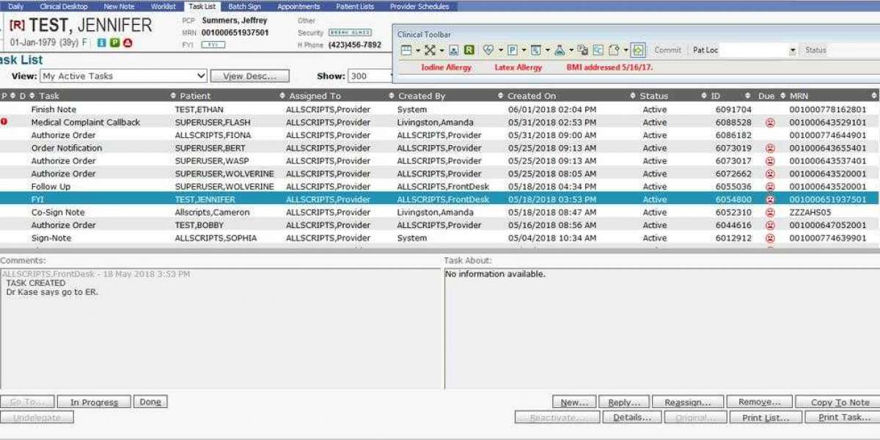The image size is (880, 440).
Task: Create a task with the New... button
Action: click(x=574, y=402)
